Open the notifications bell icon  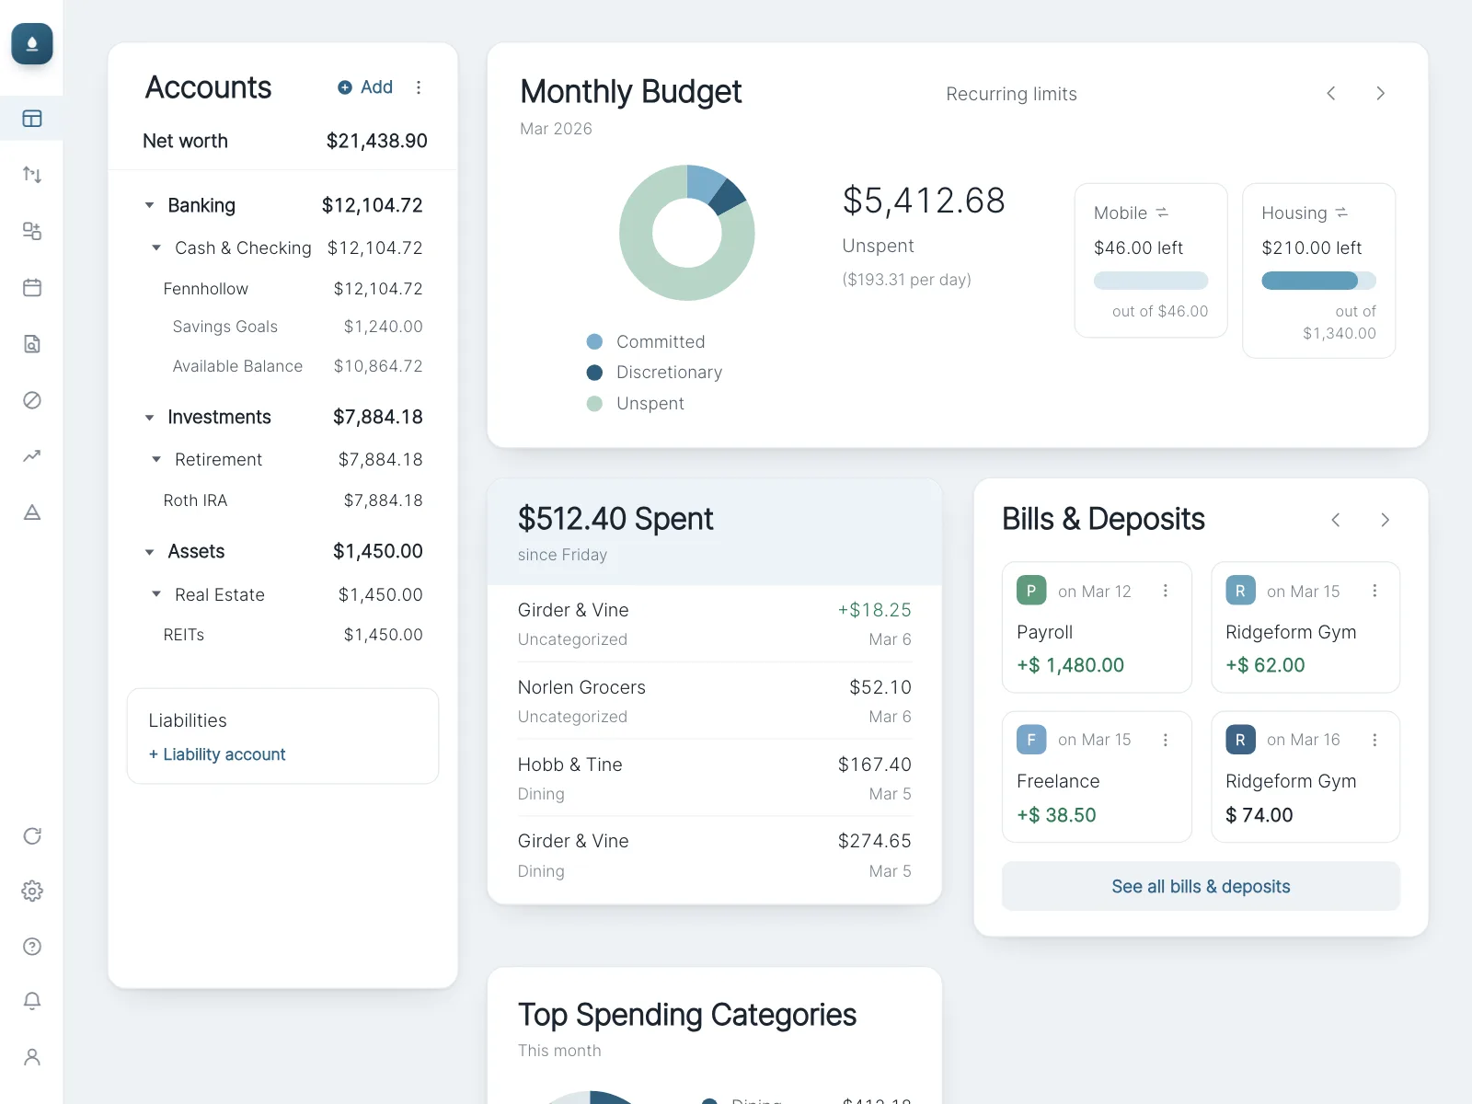pos(32,1001)
